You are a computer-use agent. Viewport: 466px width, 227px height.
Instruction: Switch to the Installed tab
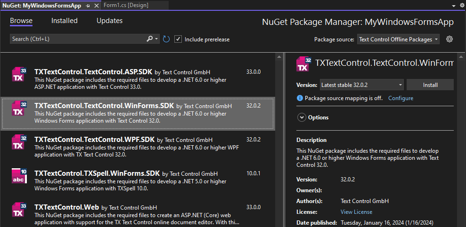pos(64,21)
